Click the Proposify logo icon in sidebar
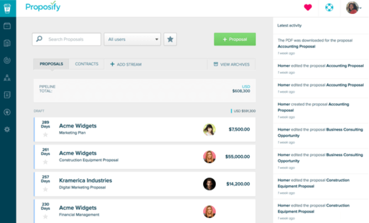369x223 pixels. (8, 8)
